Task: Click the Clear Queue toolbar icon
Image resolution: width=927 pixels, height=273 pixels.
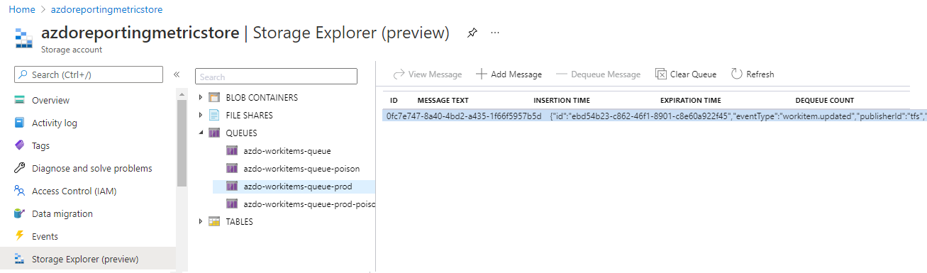Action: [x=661, y=74]
